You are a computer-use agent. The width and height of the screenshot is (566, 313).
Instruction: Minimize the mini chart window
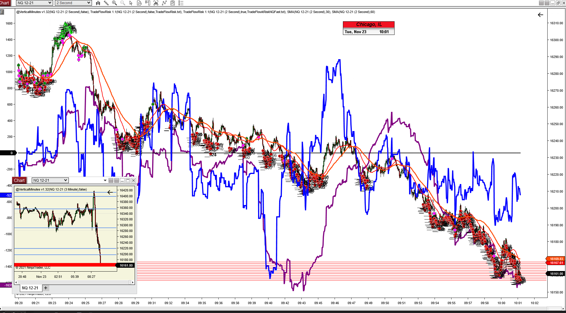point(122,180)
